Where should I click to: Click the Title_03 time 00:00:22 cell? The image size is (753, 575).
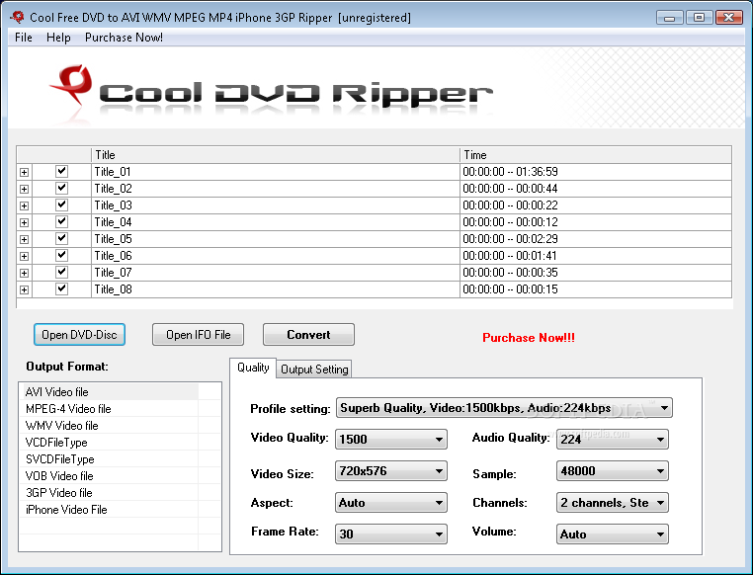coord(596,205)
